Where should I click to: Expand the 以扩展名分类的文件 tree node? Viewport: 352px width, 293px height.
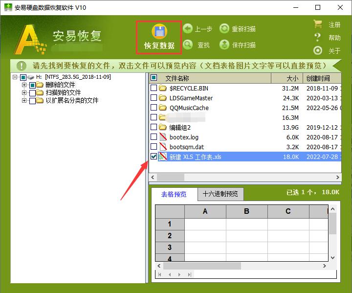pyautogui.click(x=24, y=100)
